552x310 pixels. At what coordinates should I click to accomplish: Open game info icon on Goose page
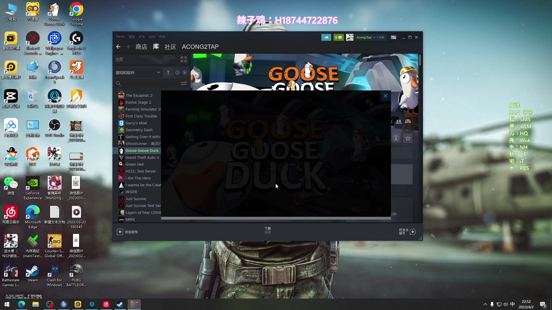396,138
